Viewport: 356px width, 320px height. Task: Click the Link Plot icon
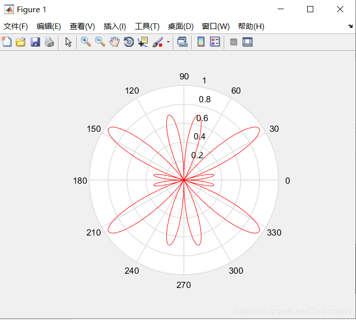coord(183,42)
